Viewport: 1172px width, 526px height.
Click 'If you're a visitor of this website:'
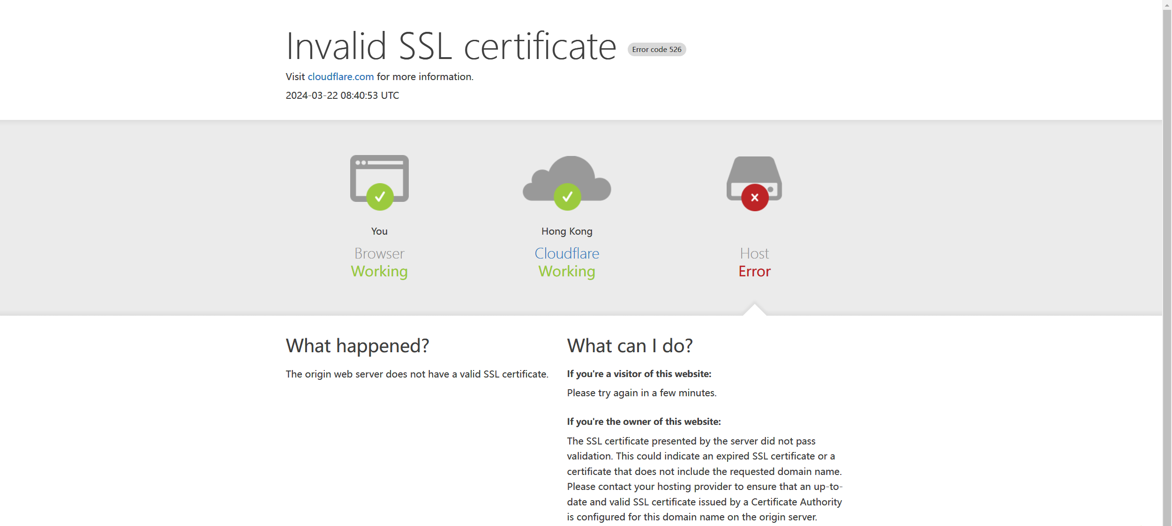tap(639, 374)
